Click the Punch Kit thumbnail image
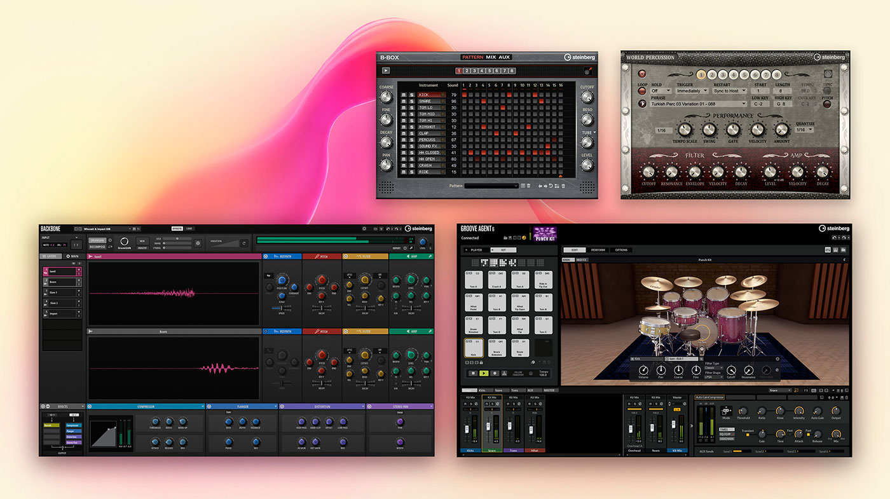Viewport: 890px width, 499px height. 544,234
